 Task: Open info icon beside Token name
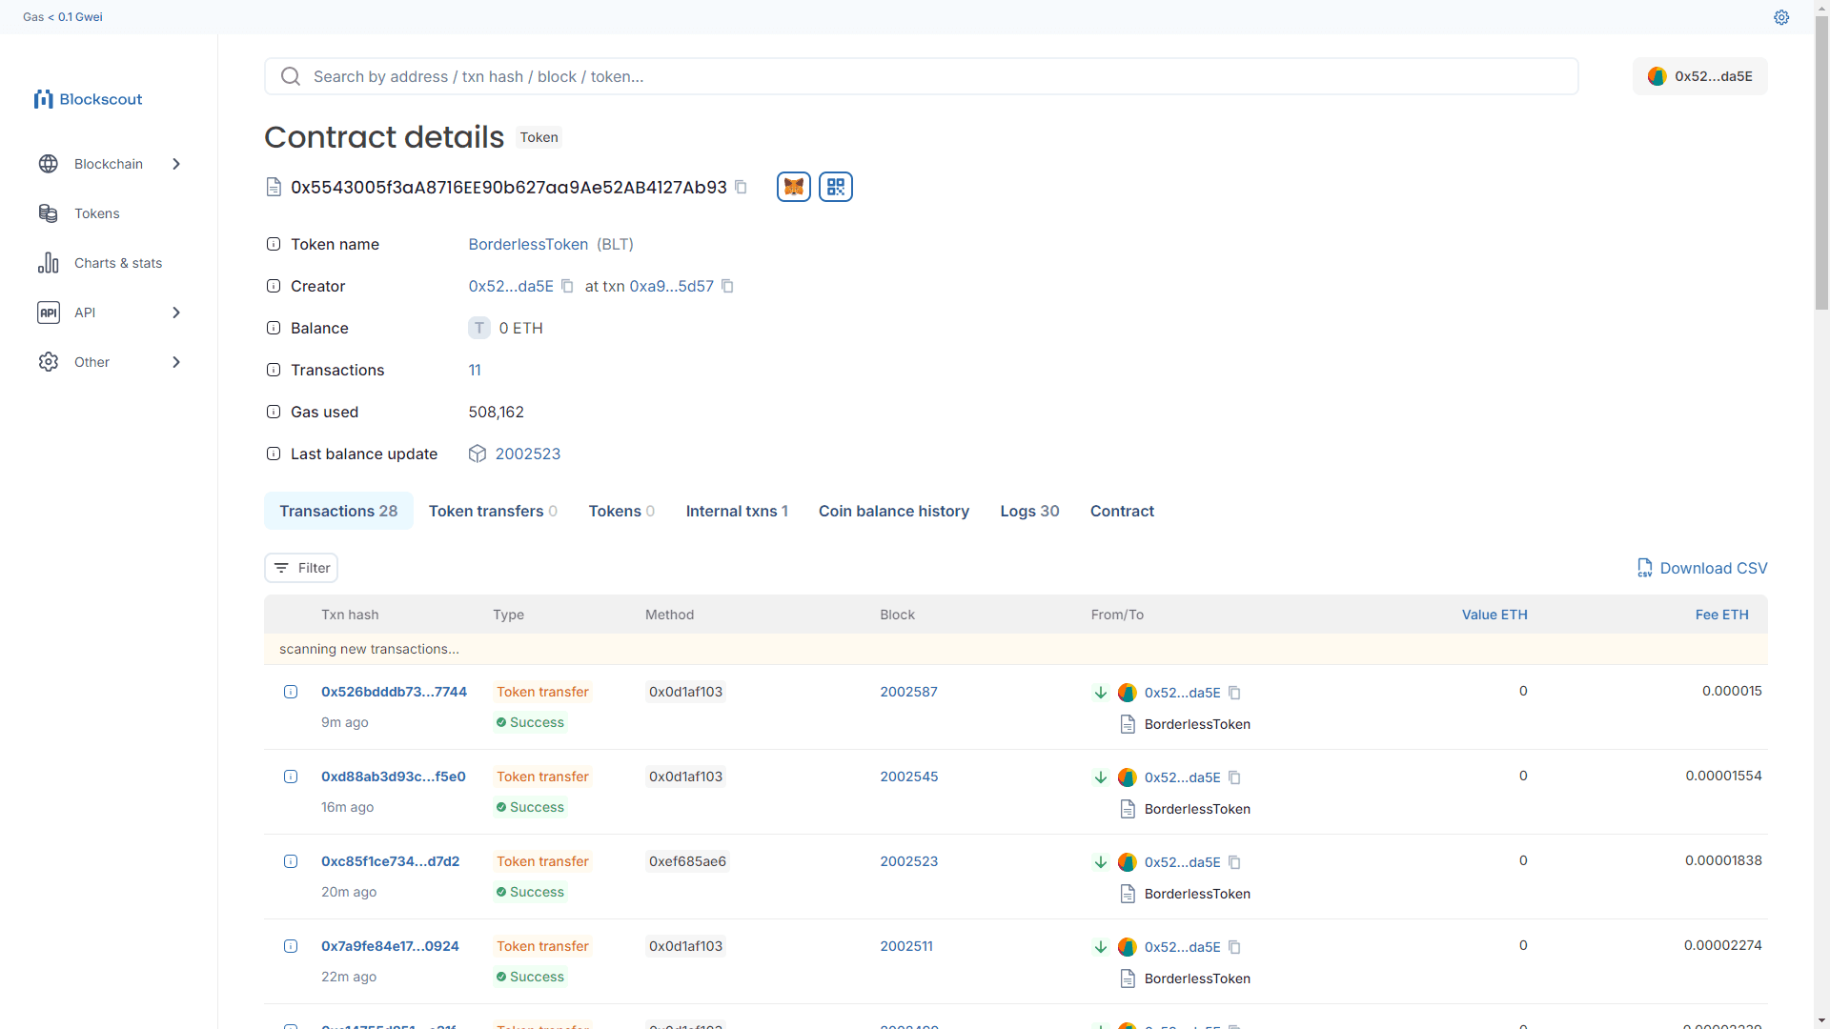click(274, 244)
